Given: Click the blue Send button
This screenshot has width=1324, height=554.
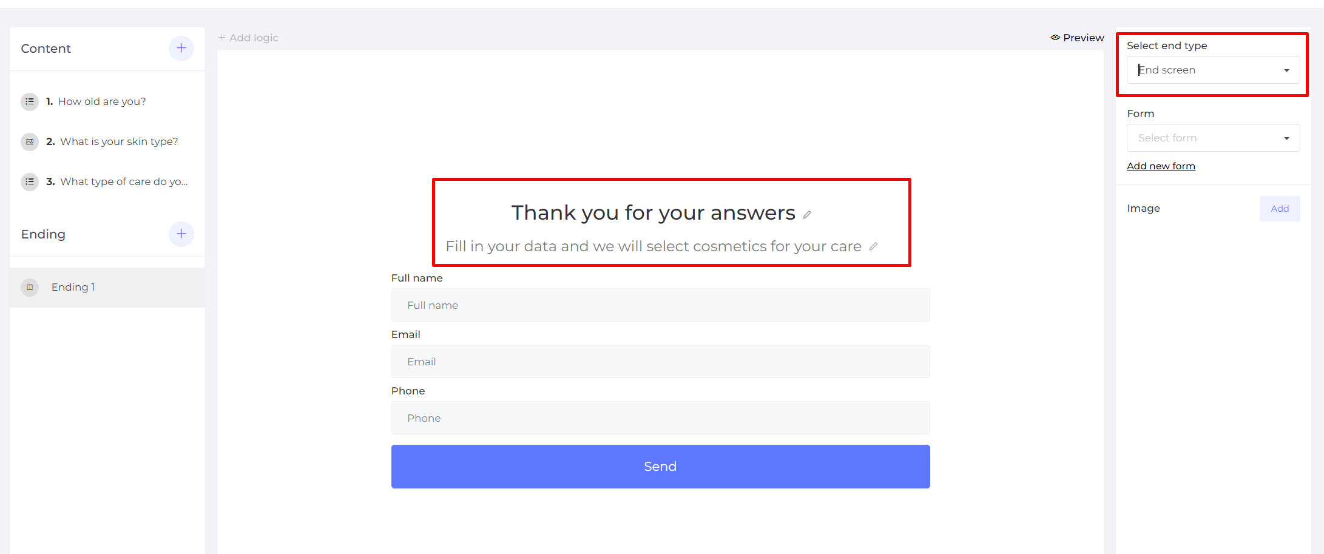Looking at the screenshot, I should [660, 467].
